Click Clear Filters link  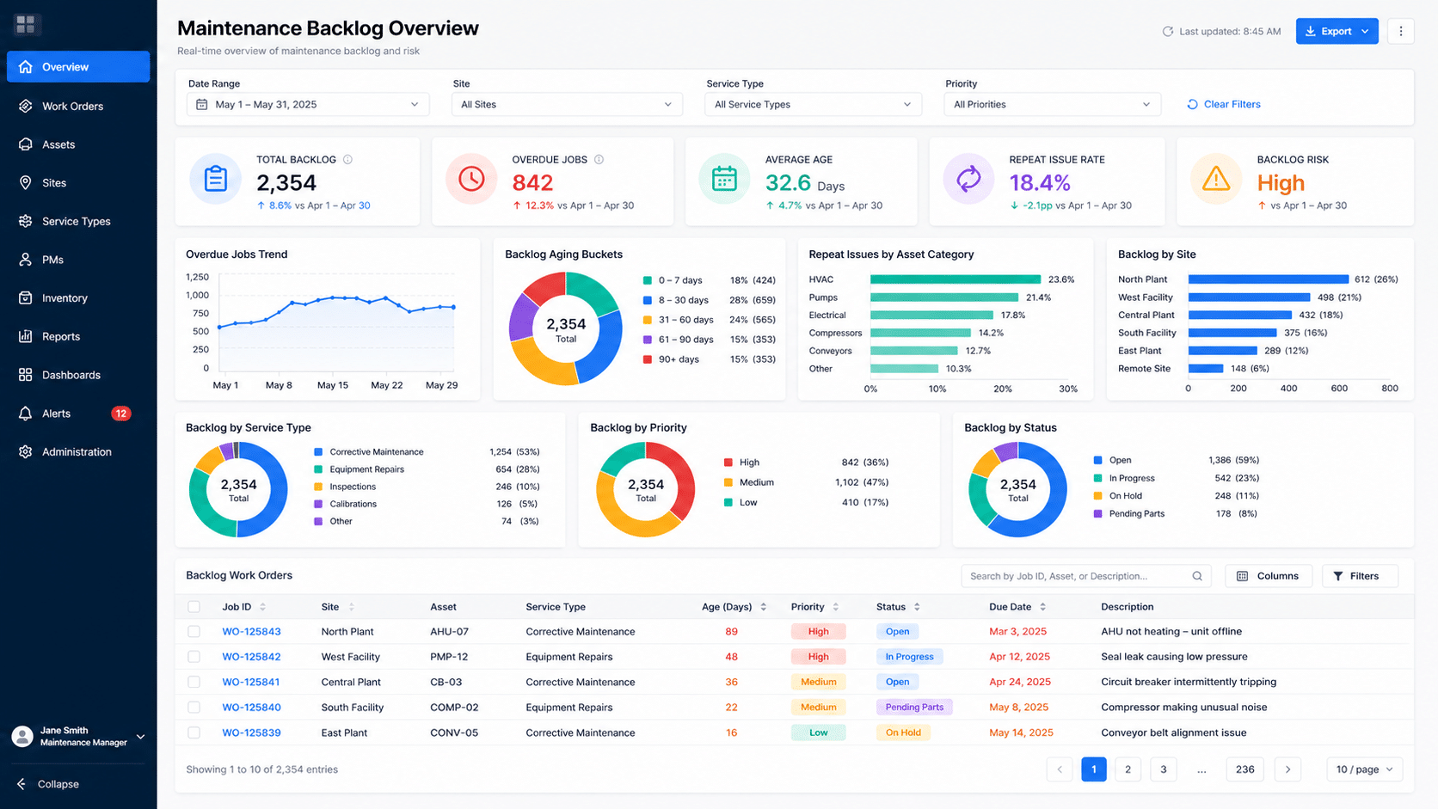(x=1224, y=104)
